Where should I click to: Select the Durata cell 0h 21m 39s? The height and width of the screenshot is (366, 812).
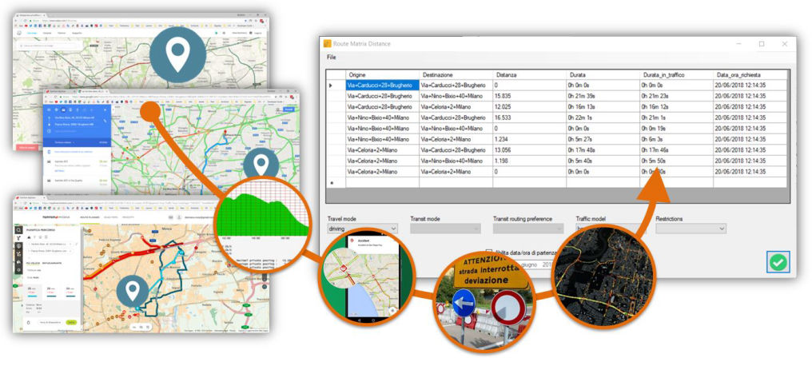(603, 96)
